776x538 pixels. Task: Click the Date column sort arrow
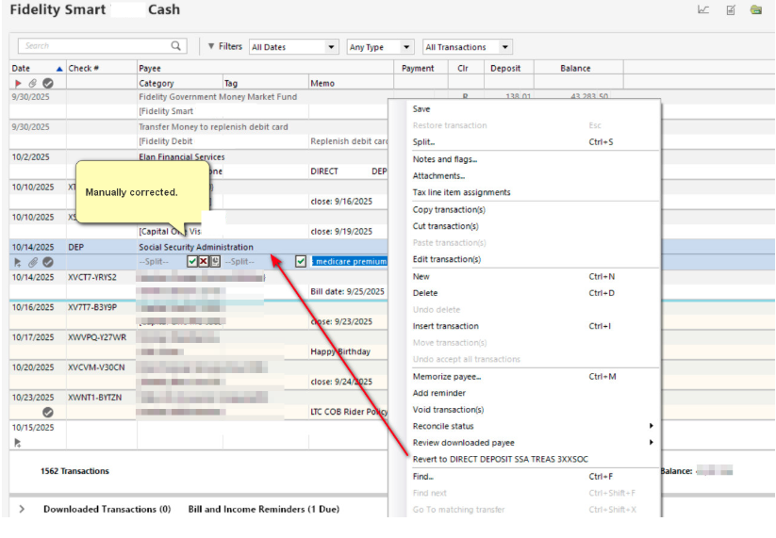click(59, 69)
